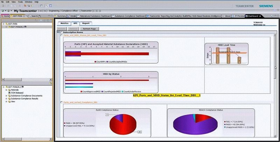Open the Edit menu

pos(7,2)
